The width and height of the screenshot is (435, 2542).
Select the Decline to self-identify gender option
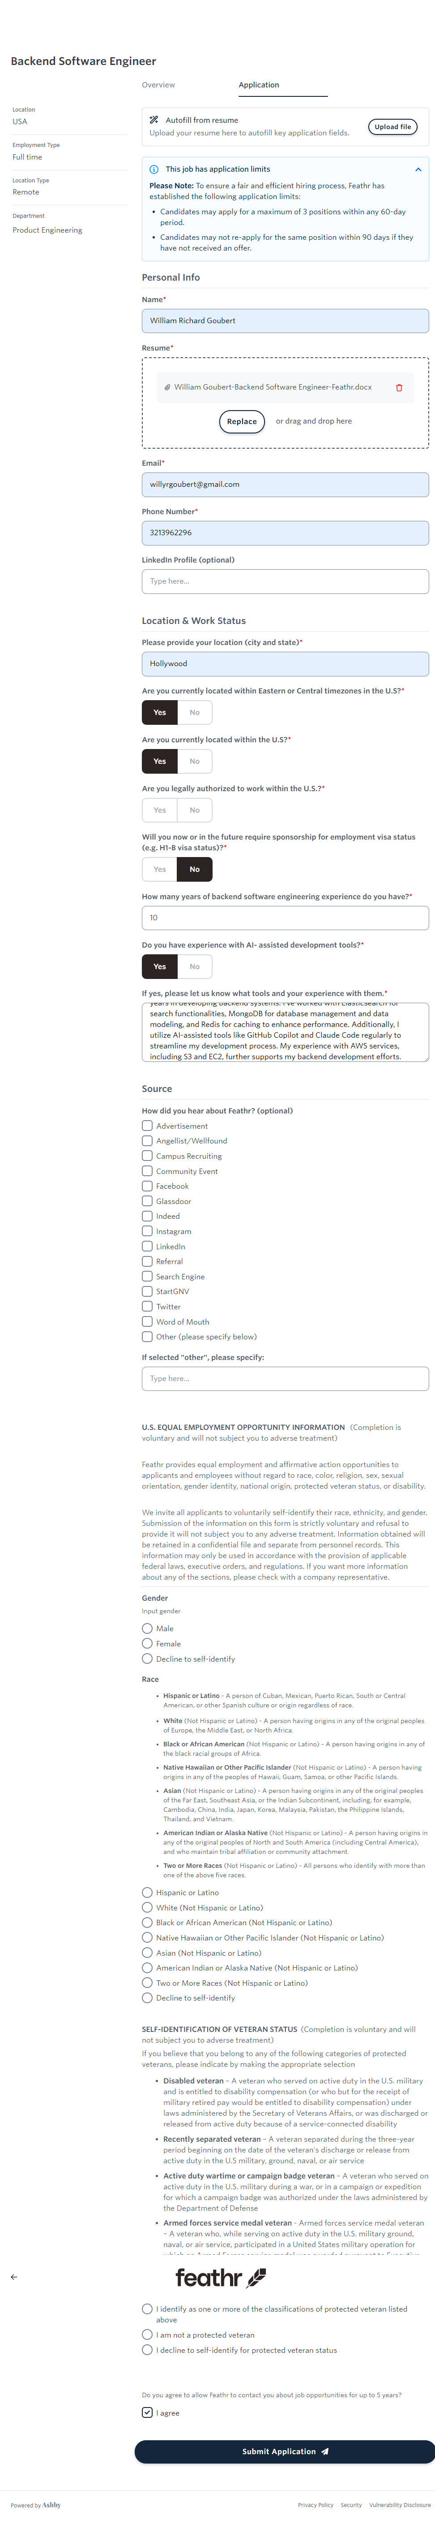point(148,1659)
